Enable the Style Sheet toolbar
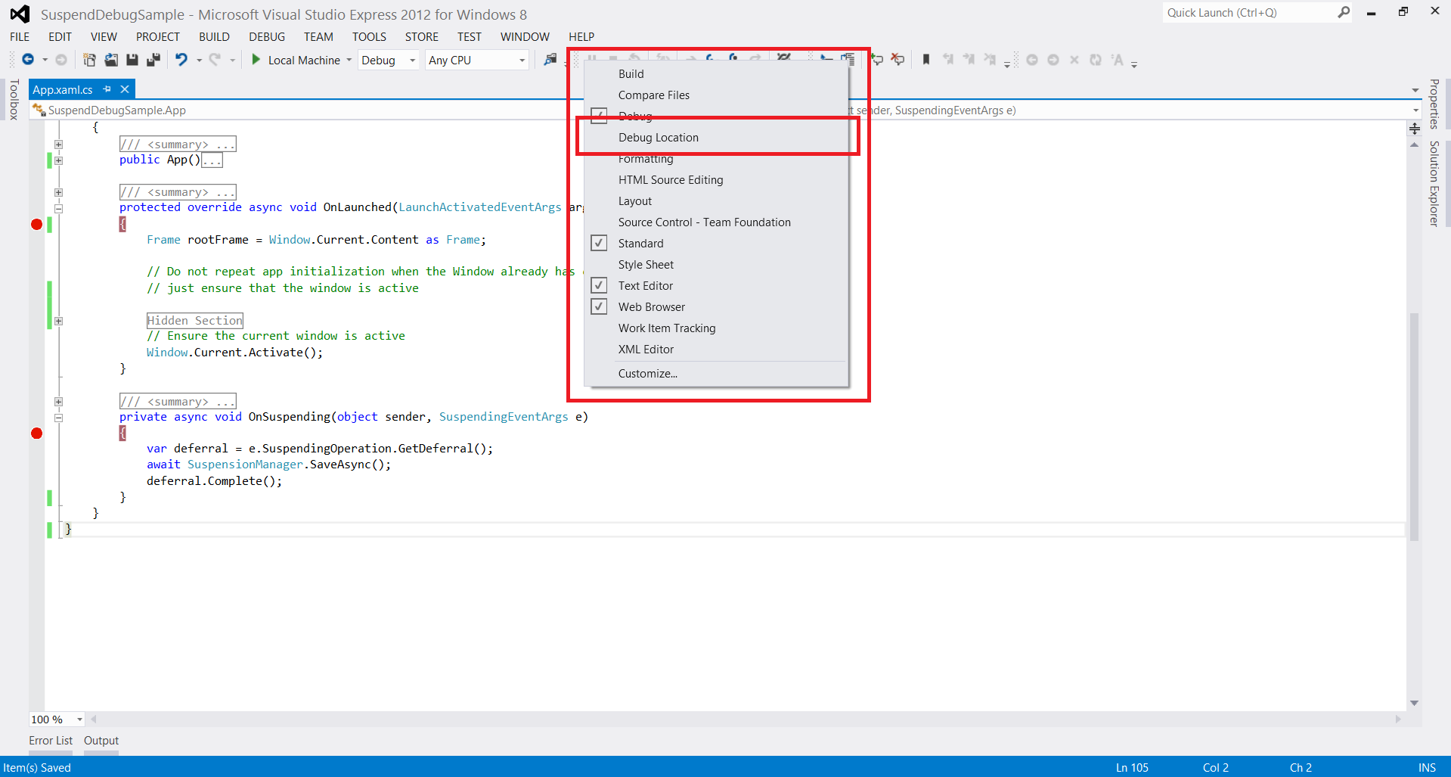 (x=717, y=265)
